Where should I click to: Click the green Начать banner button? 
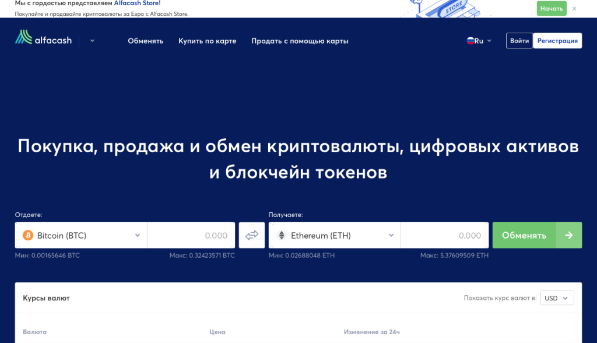pyautogui.click(x=552, y=8)
